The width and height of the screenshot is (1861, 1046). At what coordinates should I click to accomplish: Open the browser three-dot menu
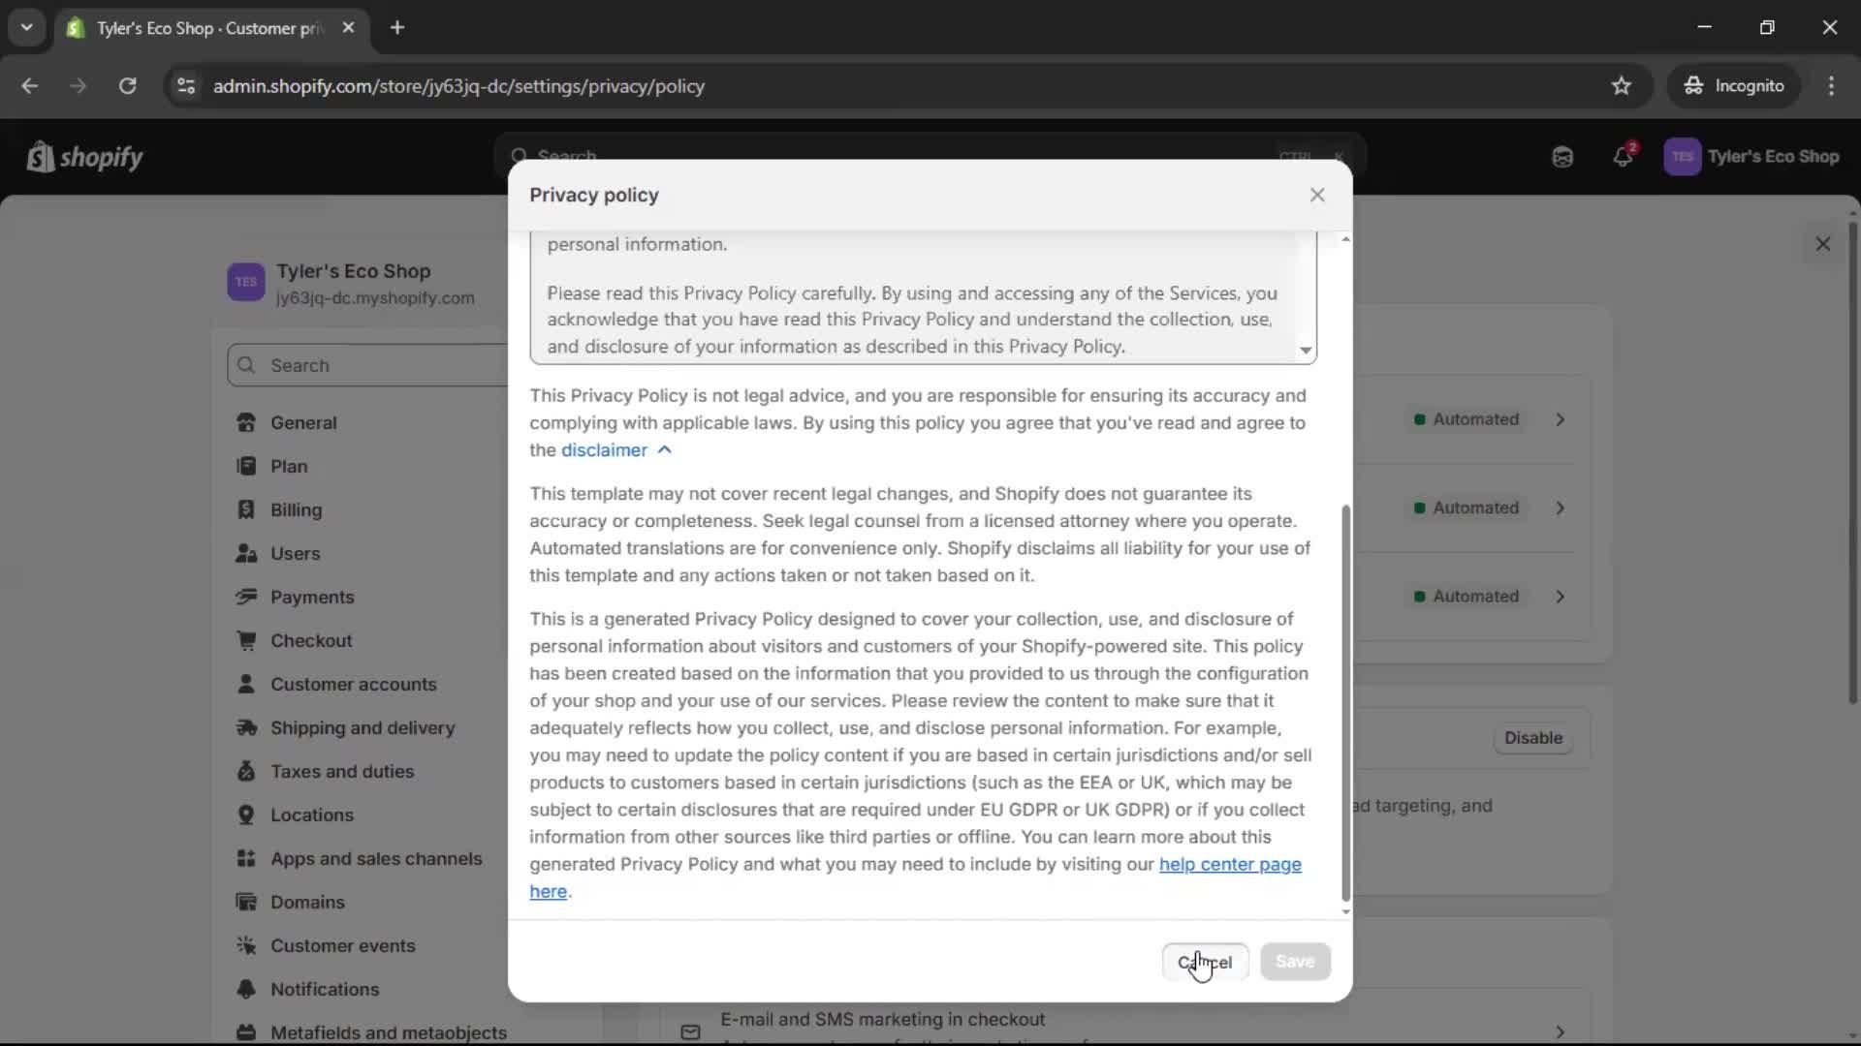pyautogui.click(x=1833, y=85)
